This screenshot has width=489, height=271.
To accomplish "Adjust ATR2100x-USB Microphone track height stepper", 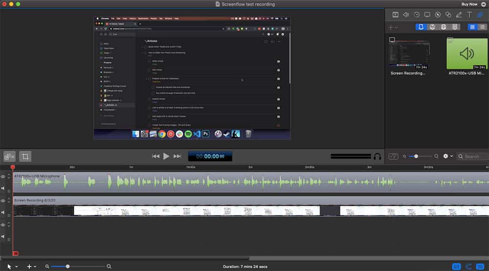I will tap(9, 176).
